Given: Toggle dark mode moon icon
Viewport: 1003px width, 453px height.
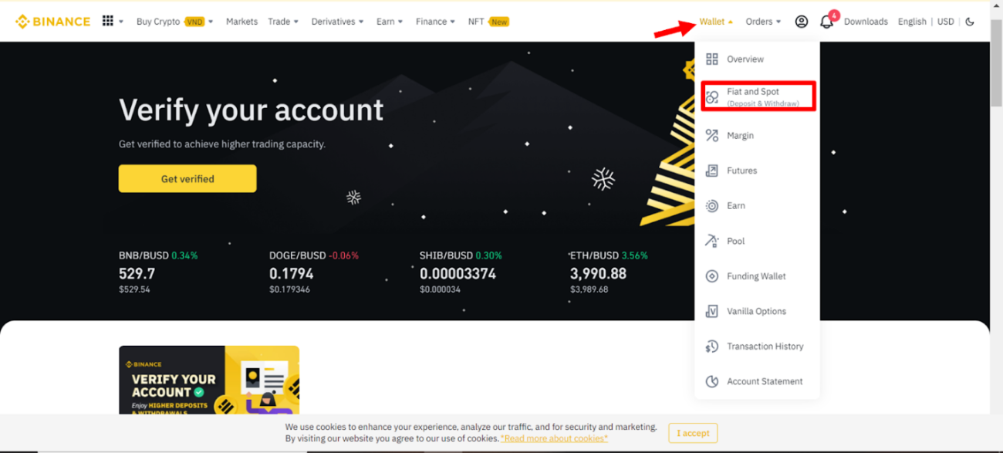Looking at the screenshot, I should tap(970, 22).
